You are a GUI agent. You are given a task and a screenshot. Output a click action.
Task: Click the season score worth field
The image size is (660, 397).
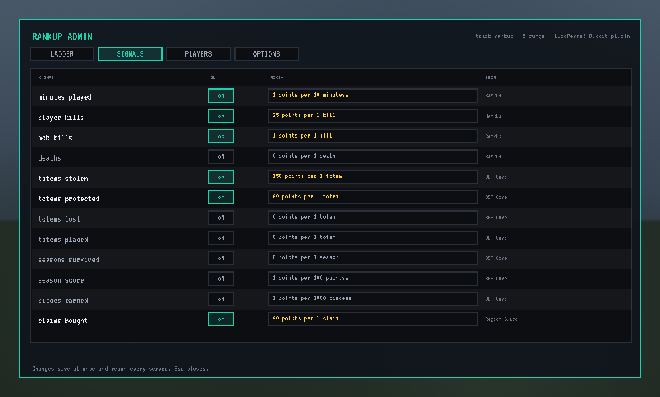tap(373, 279)
